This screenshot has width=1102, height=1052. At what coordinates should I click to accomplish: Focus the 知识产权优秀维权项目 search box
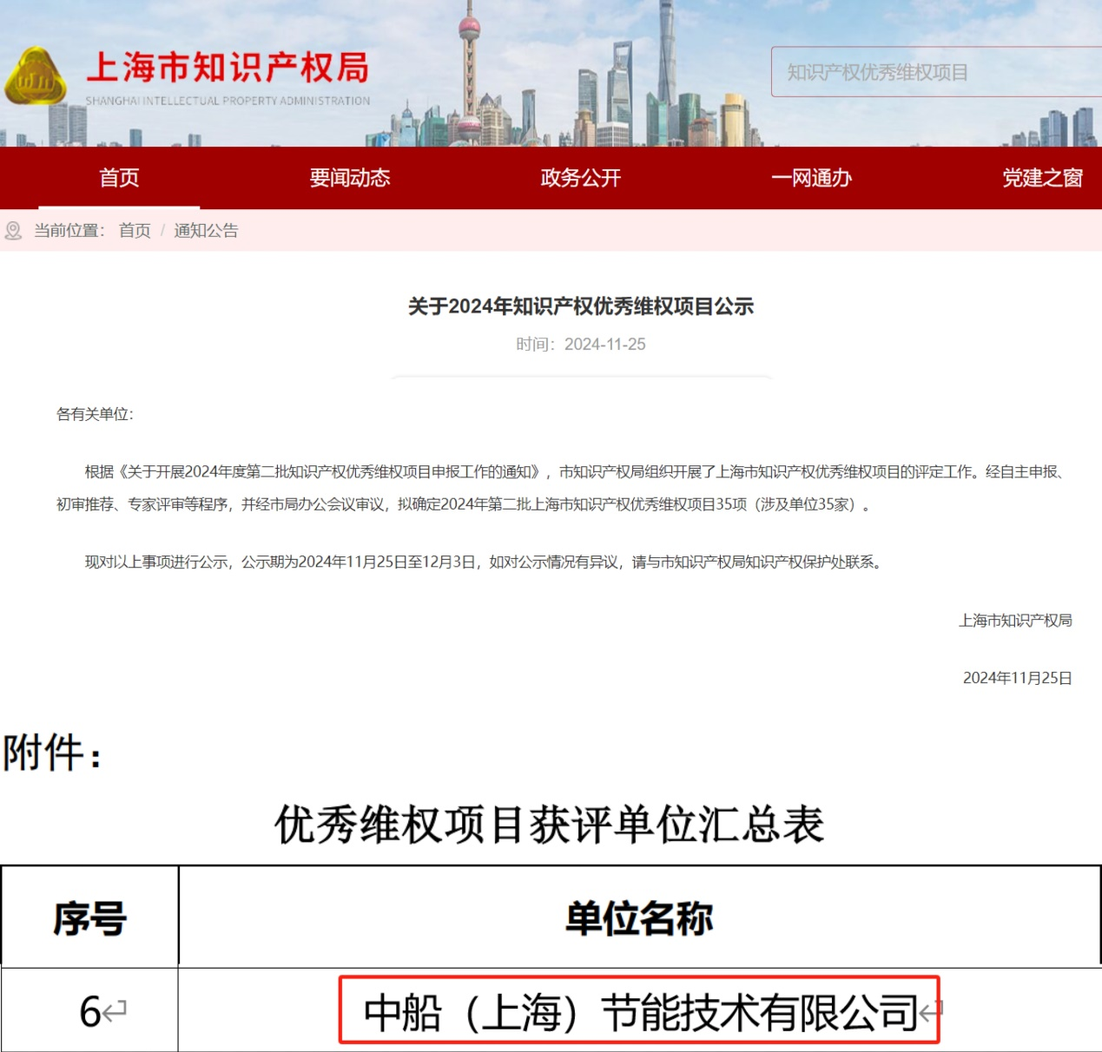click(936, 72)
